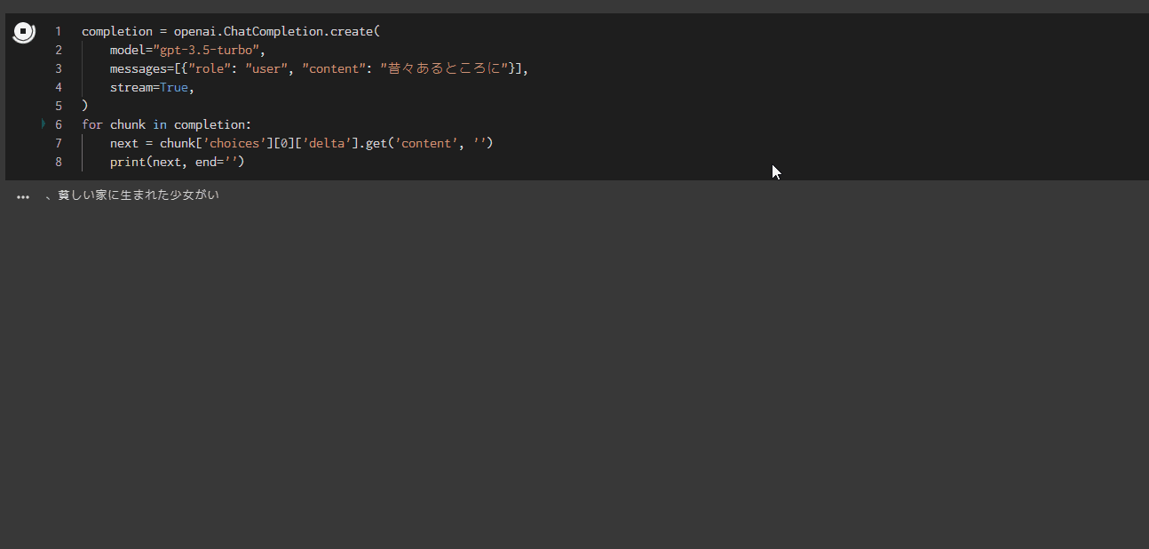Place cursor on "for chunk in completion" line
Image resolution: width=1149 pixels, height=549 pixels.
point(167,124)
